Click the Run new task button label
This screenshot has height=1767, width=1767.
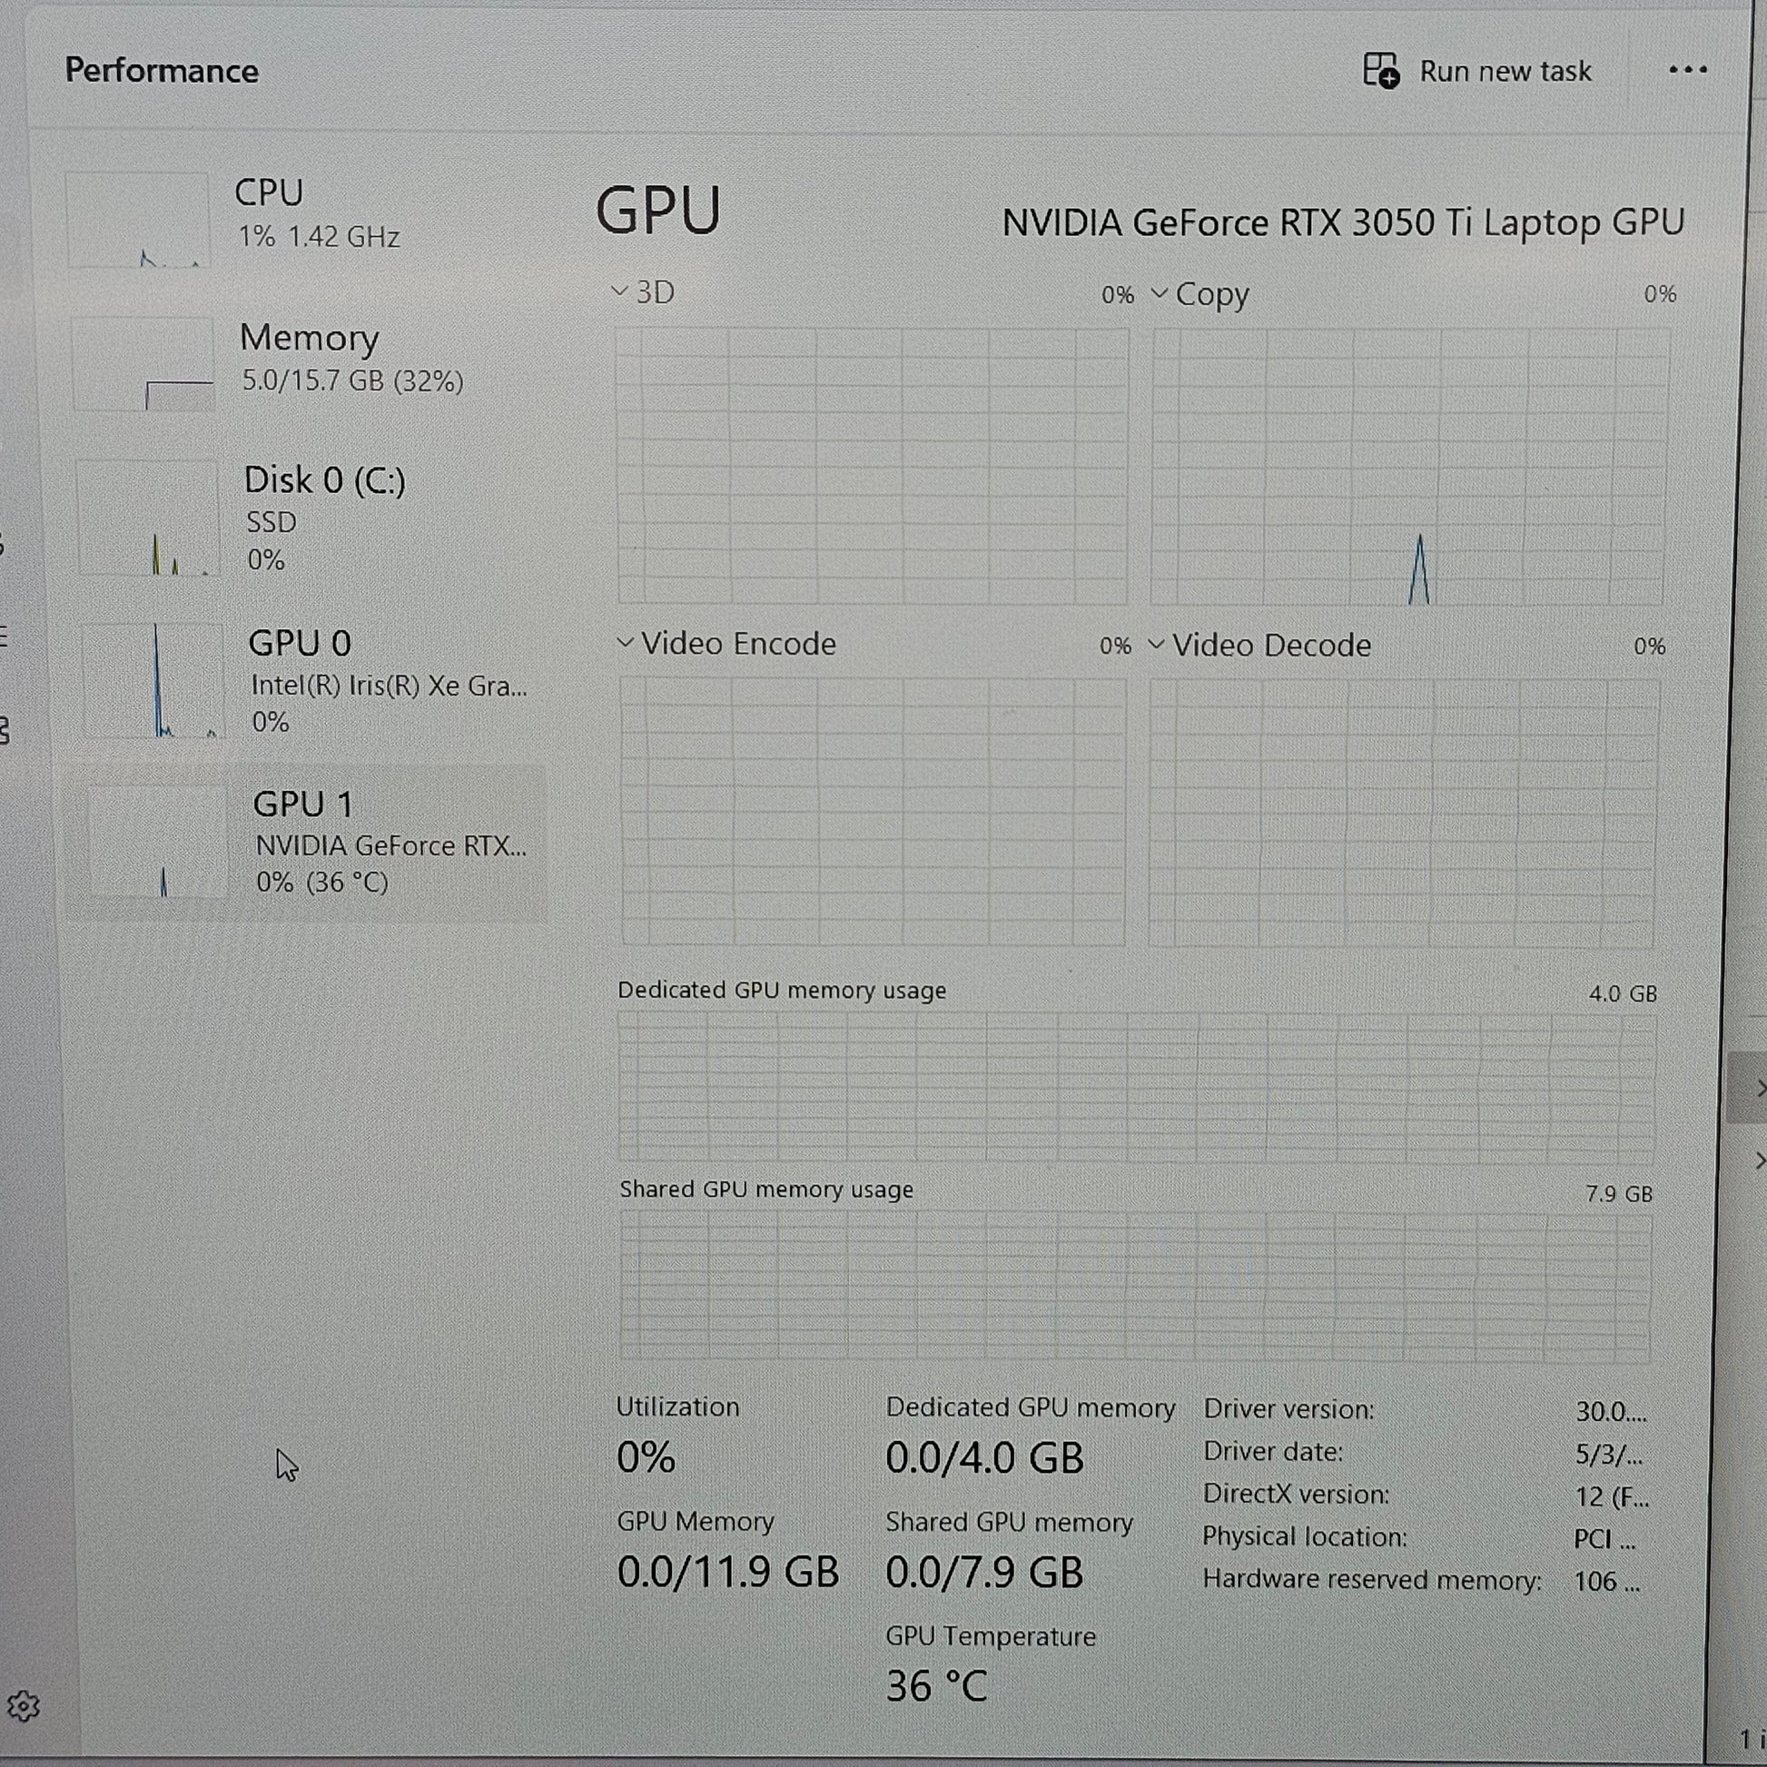point(1505,72)
